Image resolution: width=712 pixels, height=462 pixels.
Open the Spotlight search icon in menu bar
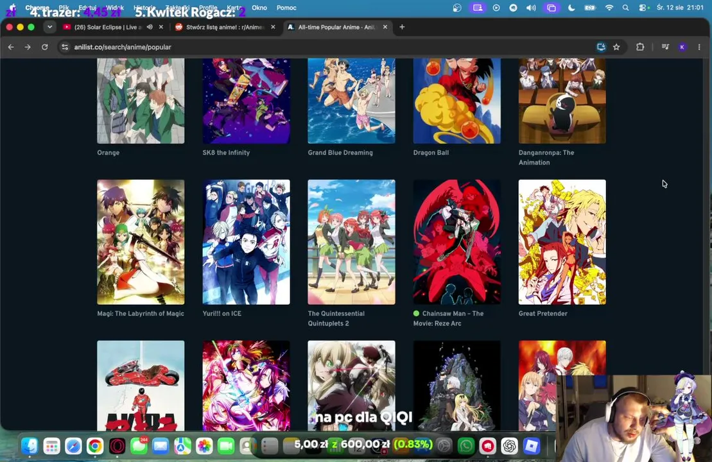point(626,8)
